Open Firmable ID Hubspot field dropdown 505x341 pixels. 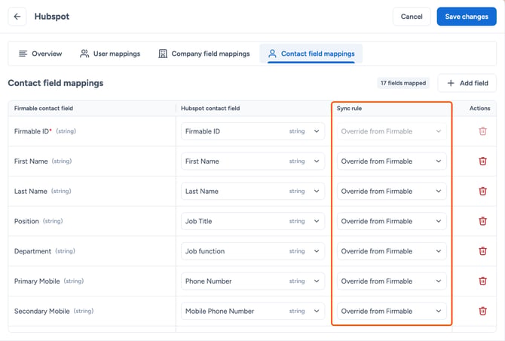(x=252, y=131)
